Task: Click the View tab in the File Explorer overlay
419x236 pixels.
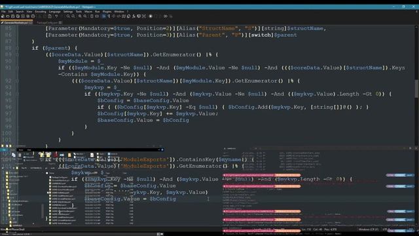Action: (x=29, y=150)
